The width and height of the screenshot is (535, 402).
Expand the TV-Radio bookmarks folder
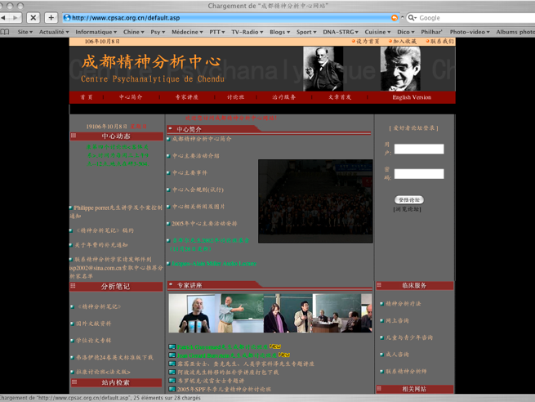(247, 32)
